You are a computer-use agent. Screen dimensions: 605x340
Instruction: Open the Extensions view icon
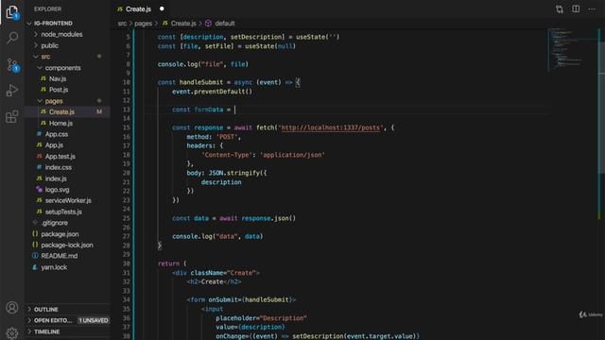12,116
